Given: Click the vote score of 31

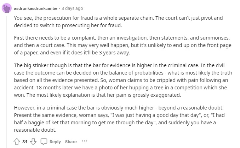Looking at the screenshot, I should (25, 142).
